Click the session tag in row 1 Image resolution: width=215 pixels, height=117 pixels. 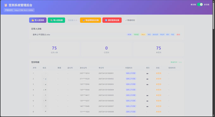coord(131,73)
